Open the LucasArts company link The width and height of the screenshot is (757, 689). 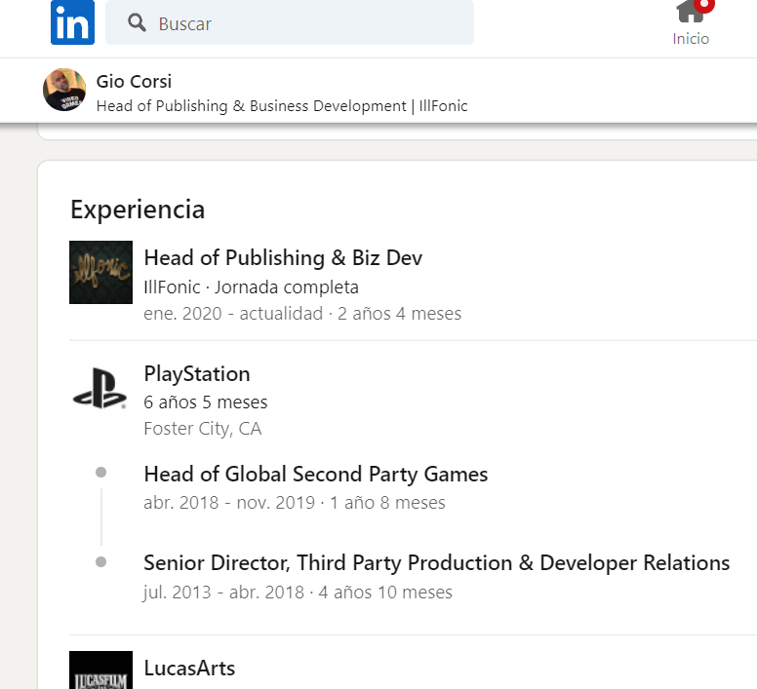click(x=189, y=669)
